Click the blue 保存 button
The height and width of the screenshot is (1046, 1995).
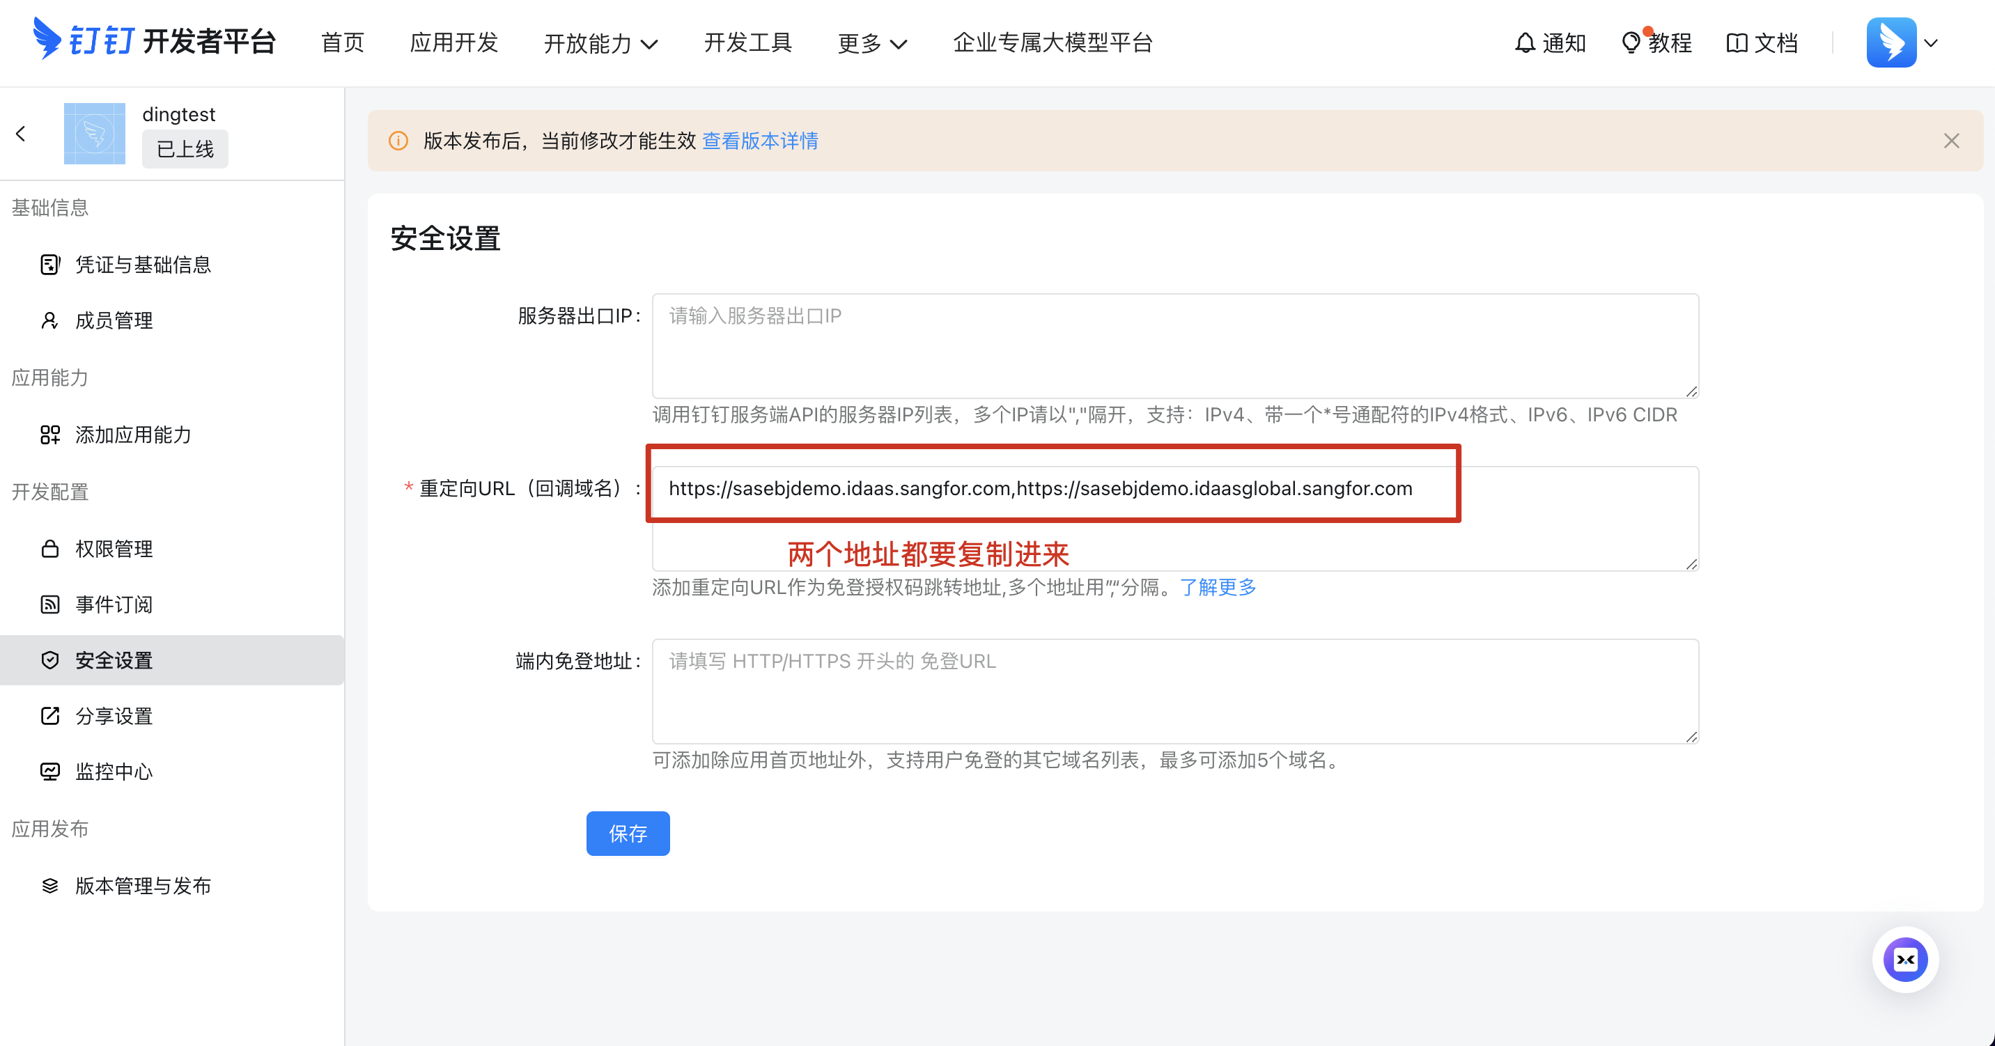pyautogui.click(x=628, y=833)
